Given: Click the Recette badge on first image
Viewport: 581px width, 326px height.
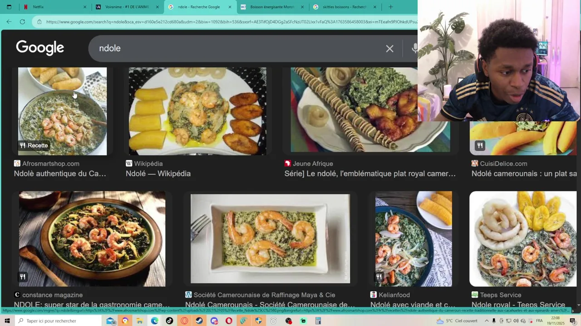Looking at the screenshot, I should point(34,145).
